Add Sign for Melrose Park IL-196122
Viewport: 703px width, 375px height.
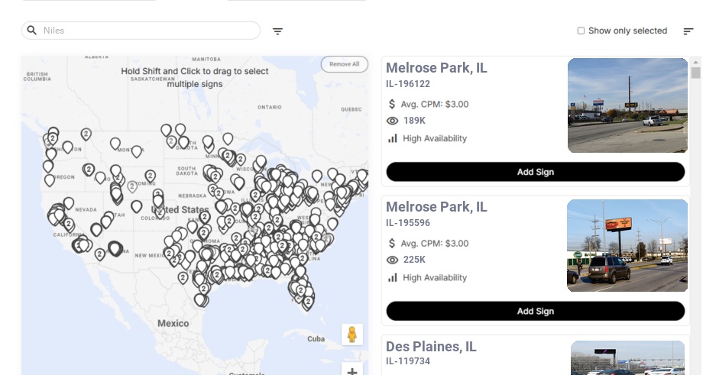click(x=535, y=172)
